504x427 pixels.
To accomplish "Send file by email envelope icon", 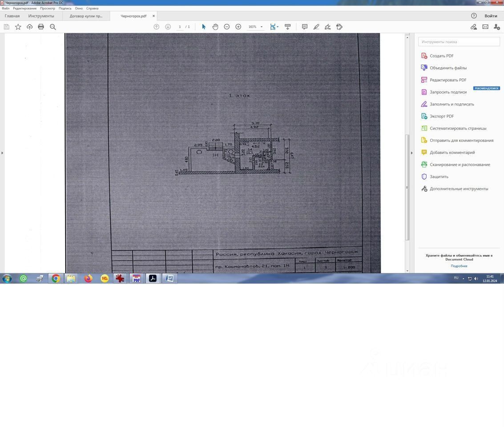I will pos(485,27).
